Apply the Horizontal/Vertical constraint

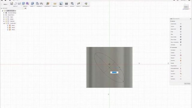[x=181, y=68]
